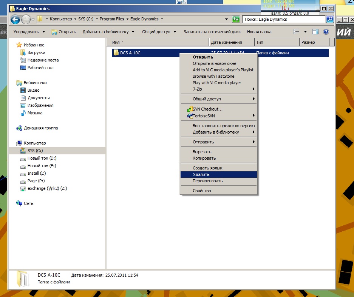Choose Play with VLC media player
Image resolution: width=354 pixels, height=297 pixels.
point(219,83)
